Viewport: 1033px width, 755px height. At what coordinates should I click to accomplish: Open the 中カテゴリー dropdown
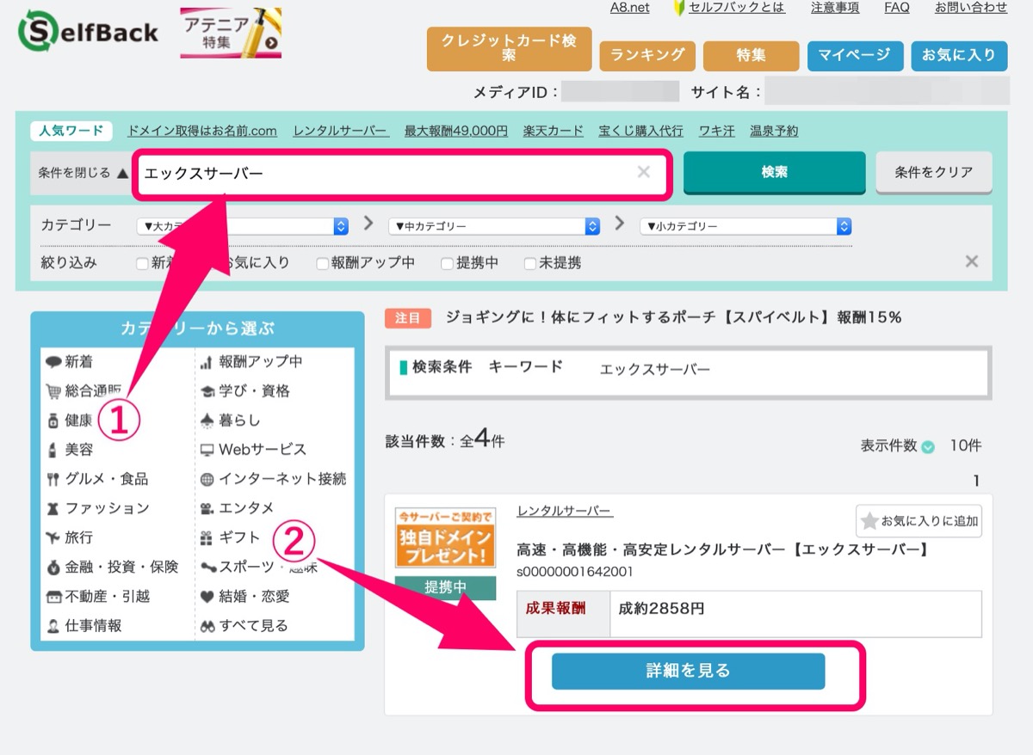[494, 226]
